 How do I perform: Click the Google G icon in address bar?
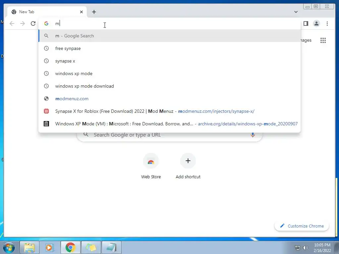pyautogui.click(x=46, y=23)
